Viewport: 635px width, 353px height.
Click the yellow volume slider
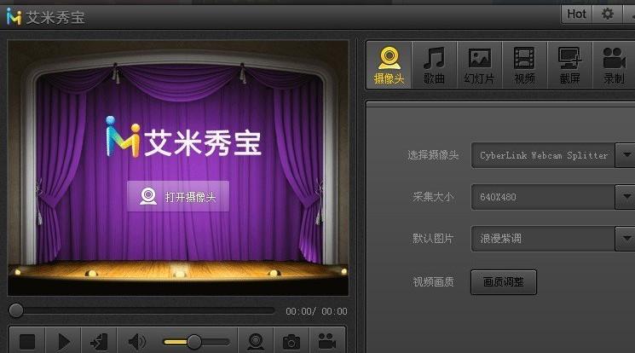tap(194, 342)
